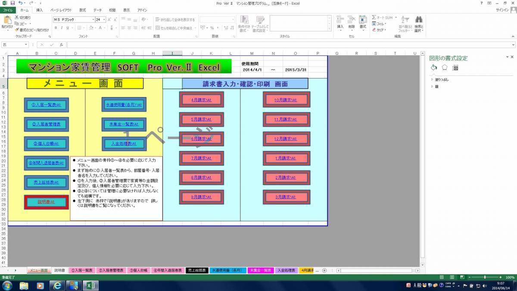
Task: Open the 水道使用量(各月) sheet tab
Action: (228, 270)
